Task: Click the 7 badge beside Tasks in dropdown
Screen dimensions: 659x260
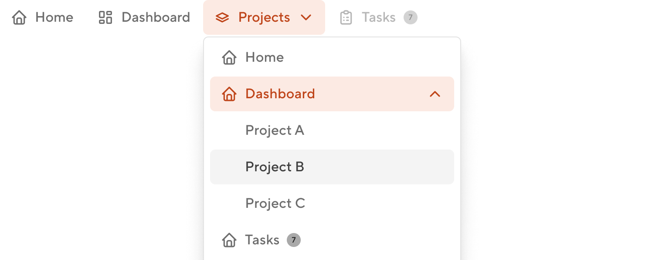Action: (293, 240)
